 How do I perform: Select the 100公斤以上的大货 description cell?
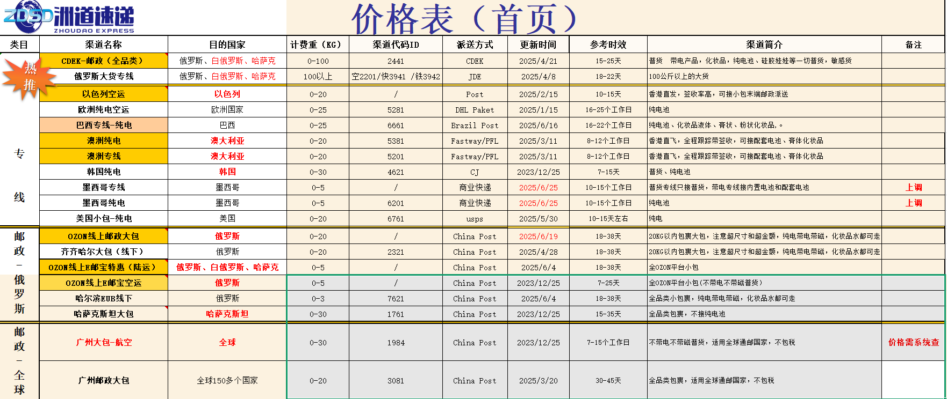click(764, 77)
